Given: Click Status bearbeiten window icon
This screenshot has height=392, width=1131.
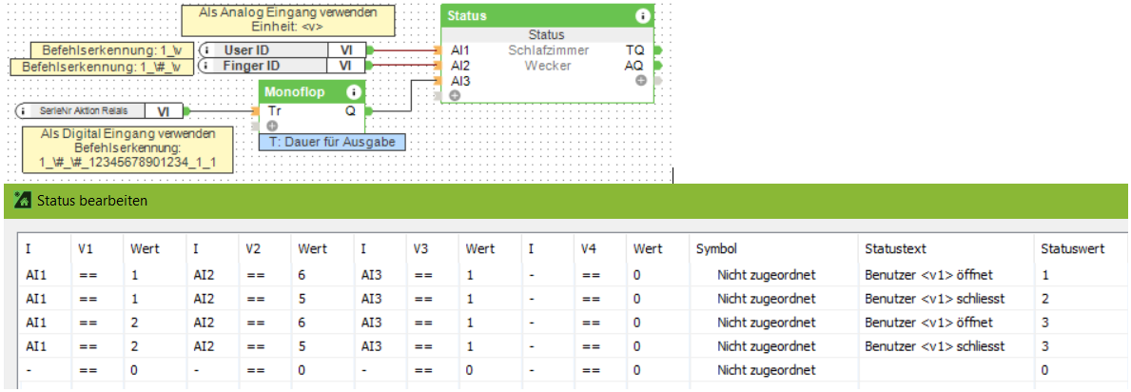Looking at the screenshot, I should click(23, 201).
